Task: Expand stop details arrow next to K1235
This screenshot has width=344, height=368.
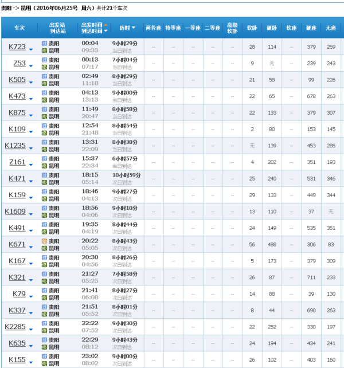Action: [x=31, y=150]
